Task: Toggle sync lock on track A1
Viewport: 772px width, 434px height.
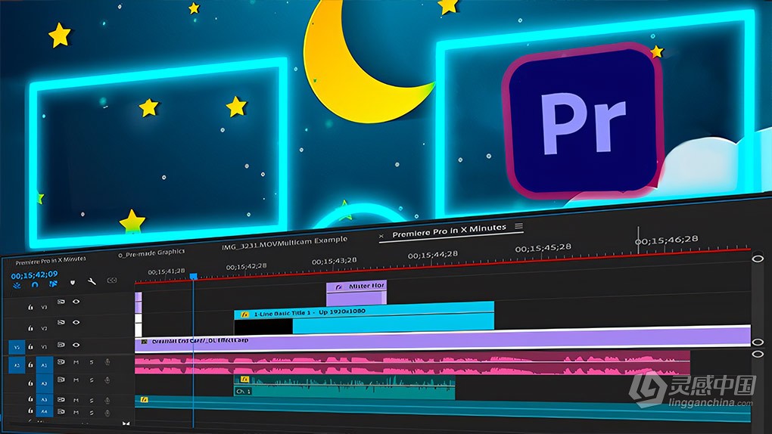Action: click(x=61, y=361)
